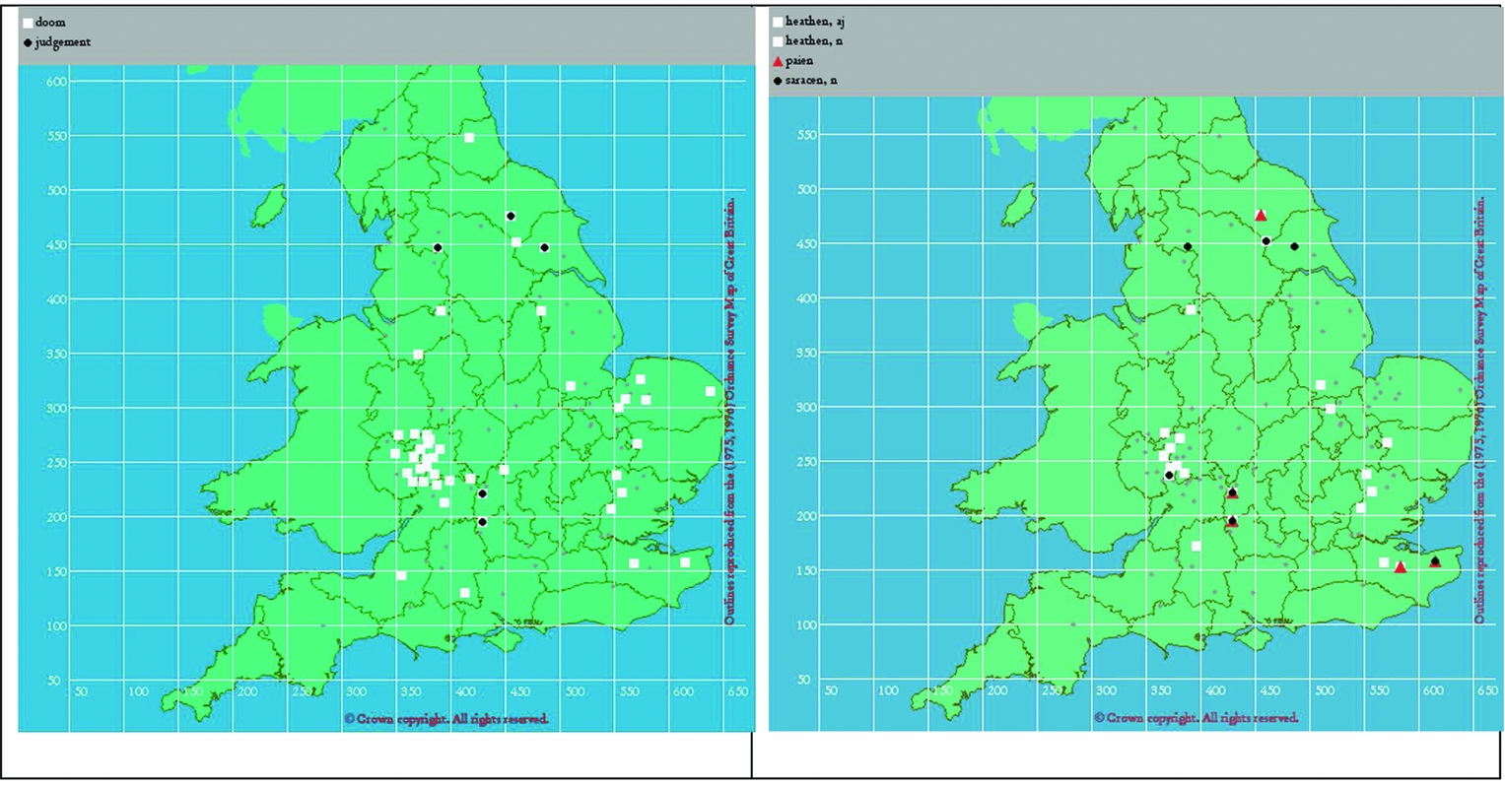This screenshot has width=1505, height=785.
Task: Click the northernmost white doom marker, left map
Action: pyautogui.click(x=469, y=138)
